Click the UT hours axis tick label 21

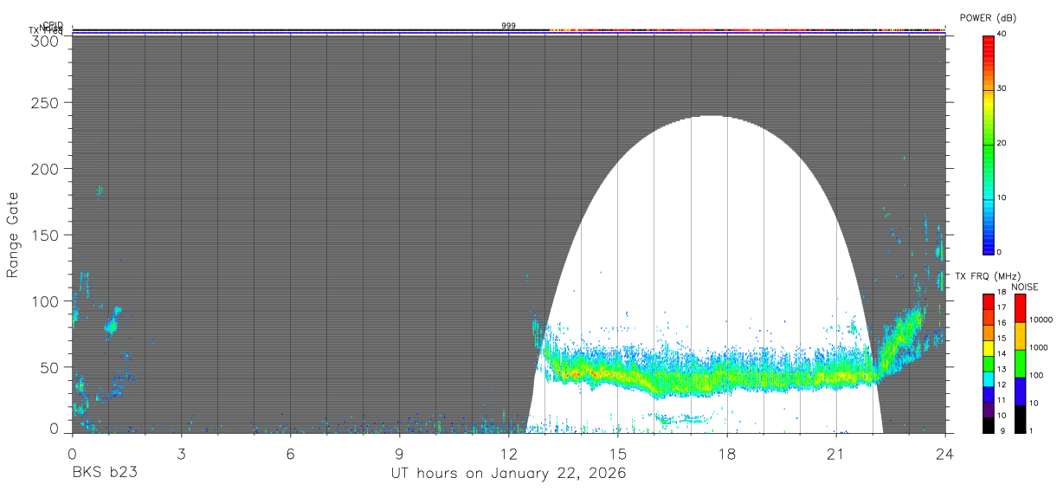[x=835, y=454]
